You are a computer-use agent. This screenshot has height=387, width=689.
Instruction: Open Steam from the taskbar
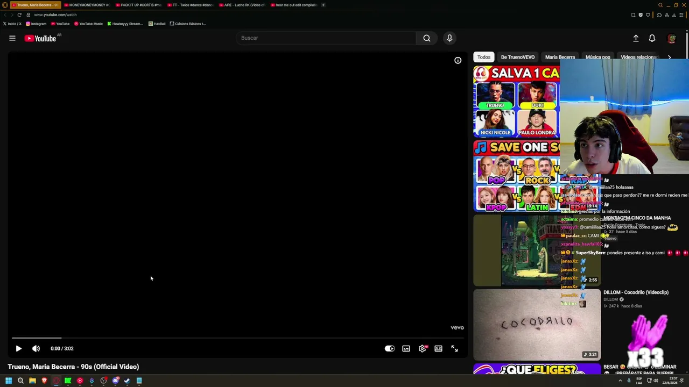pos(127,381)
